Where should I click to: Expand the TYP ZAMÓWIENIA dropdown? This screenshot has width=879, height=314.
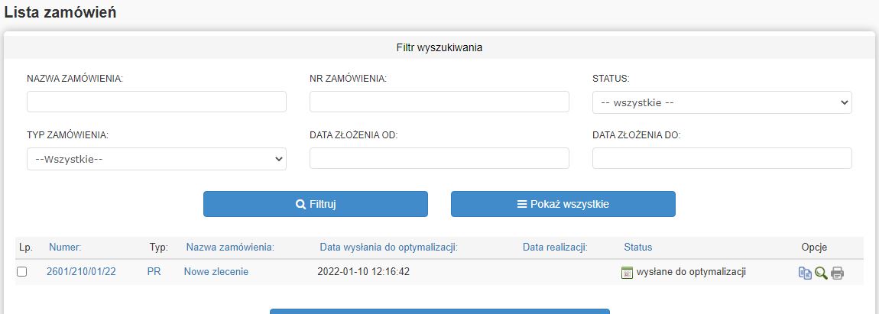click(x=156, y=159)
